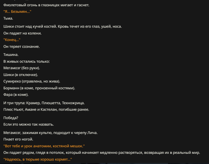Click the orange quote about урок анатомии

coord(44,146)
